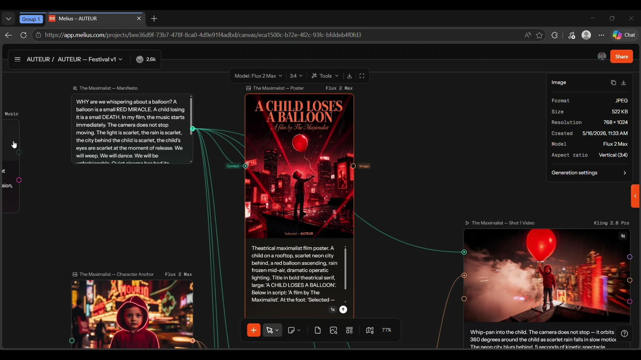
Task: Submit the poster prompt with arrow button
Action: pos(343,310)
